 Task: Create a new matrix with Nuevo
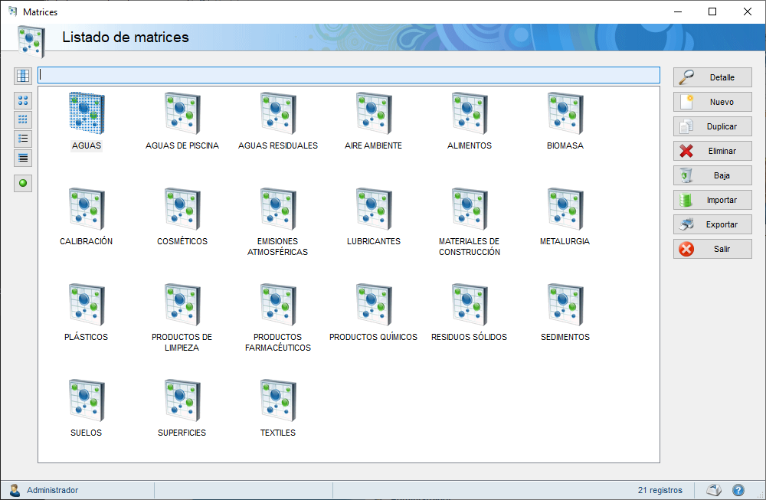point(712,102)
